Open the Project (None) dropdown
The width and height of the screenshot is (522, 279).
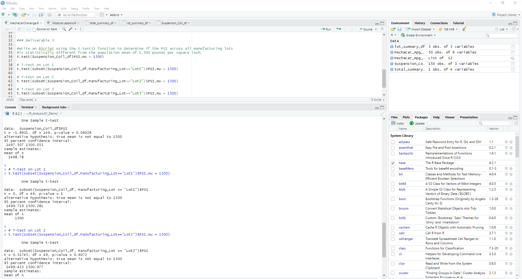click(x=505, y=15)
